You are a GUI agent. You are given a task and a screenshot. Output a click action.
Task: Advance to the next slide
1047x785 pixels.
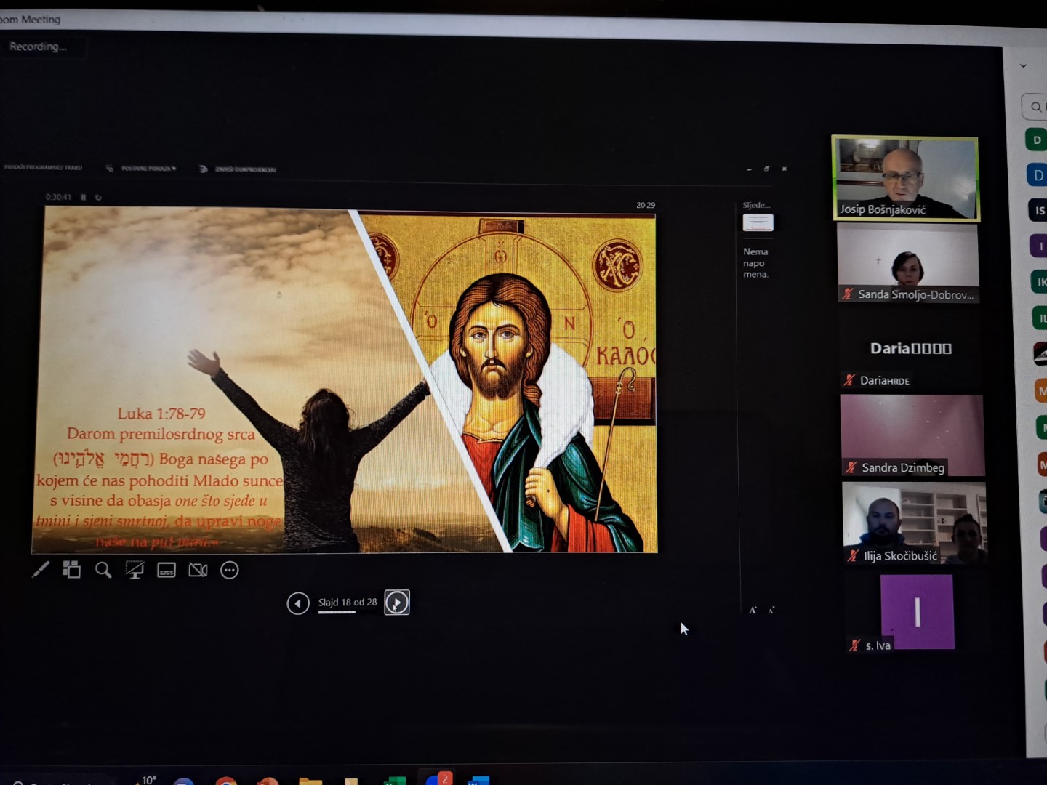pos(397,603)
